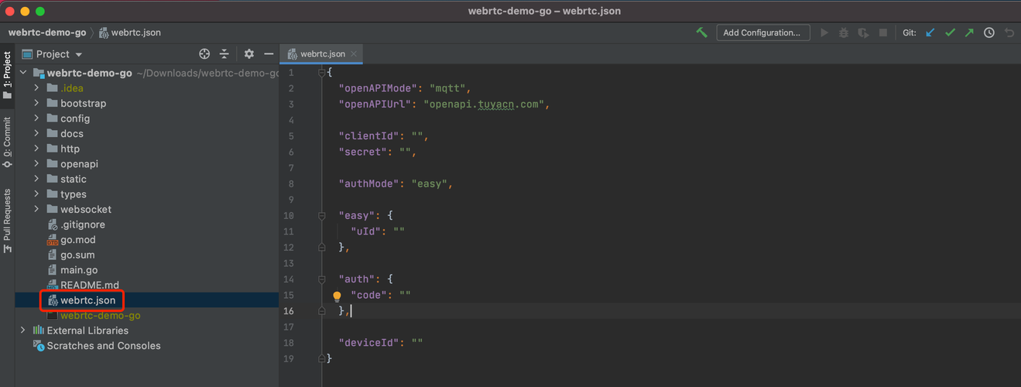Click External Libraries bar-chart icon
Viewport: 1021px width, 387px height.
pyautogui.click(x=38, y=330)
